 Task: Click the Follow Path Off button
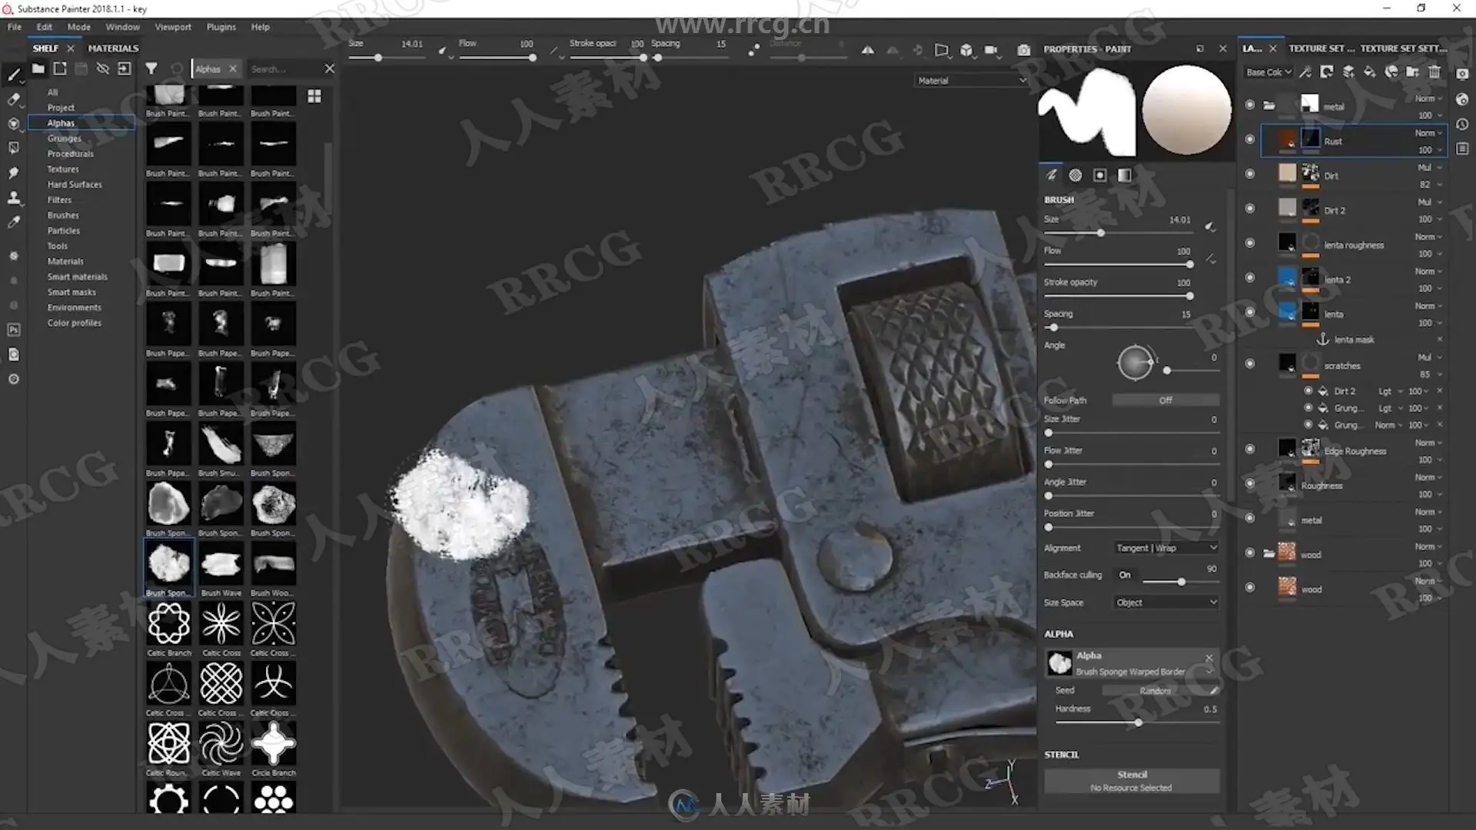[x=1165, y=400]
